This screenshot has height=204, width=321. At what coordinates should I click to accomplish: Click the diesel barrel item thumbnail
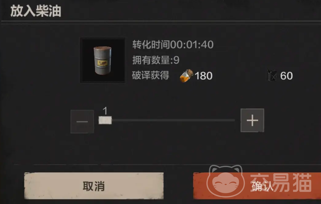(103, 60)
